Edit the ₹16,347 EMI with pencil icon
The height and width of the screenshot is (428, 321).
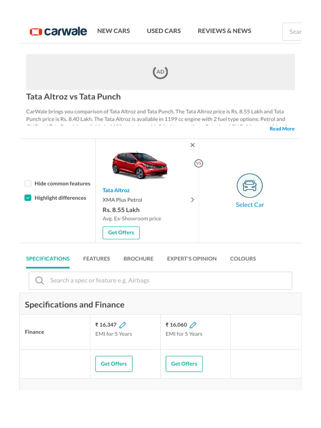122,325
